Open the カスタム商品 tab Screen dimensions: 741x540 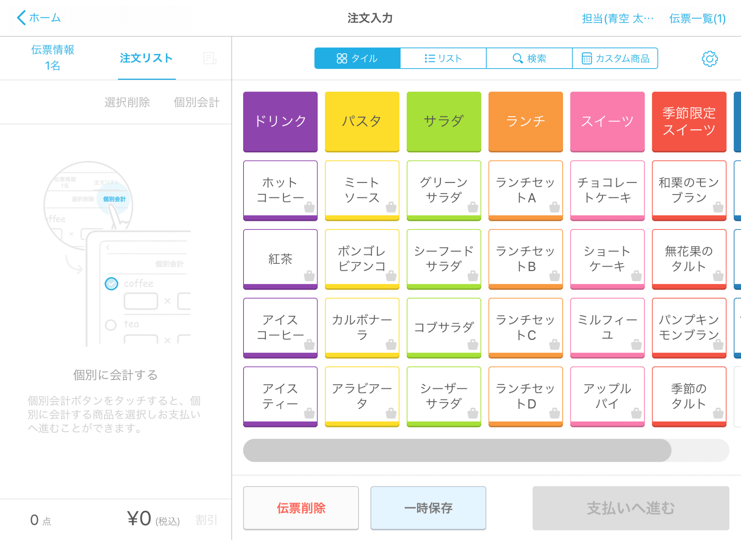tap(615, 58)
